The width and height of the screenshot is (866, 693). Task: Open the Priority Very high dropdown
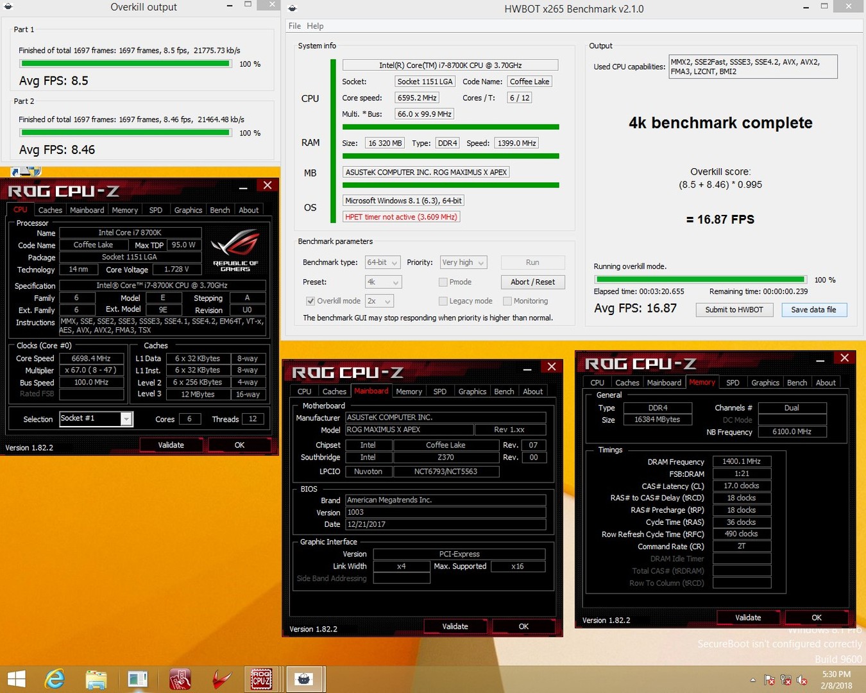point(463,262)
